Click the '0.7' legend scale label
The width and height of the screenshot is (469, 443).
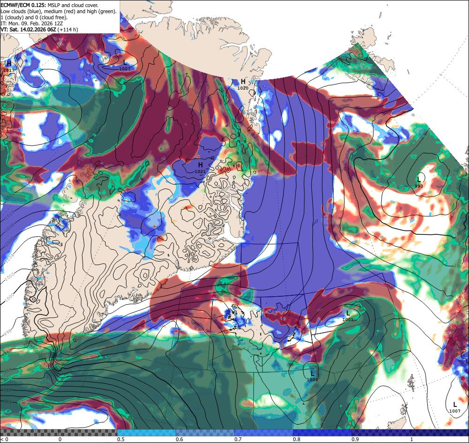(238, 439)
